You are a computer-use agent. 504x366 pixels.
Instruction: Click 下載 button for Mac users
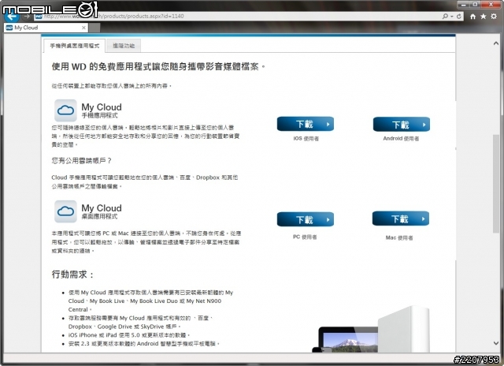(401, 219)
